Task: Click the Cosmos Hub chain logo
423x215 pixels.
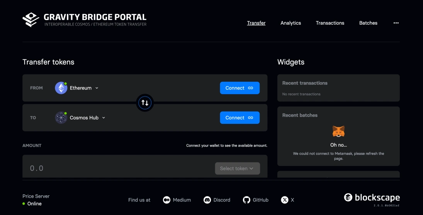Action: tap(61, 118)
